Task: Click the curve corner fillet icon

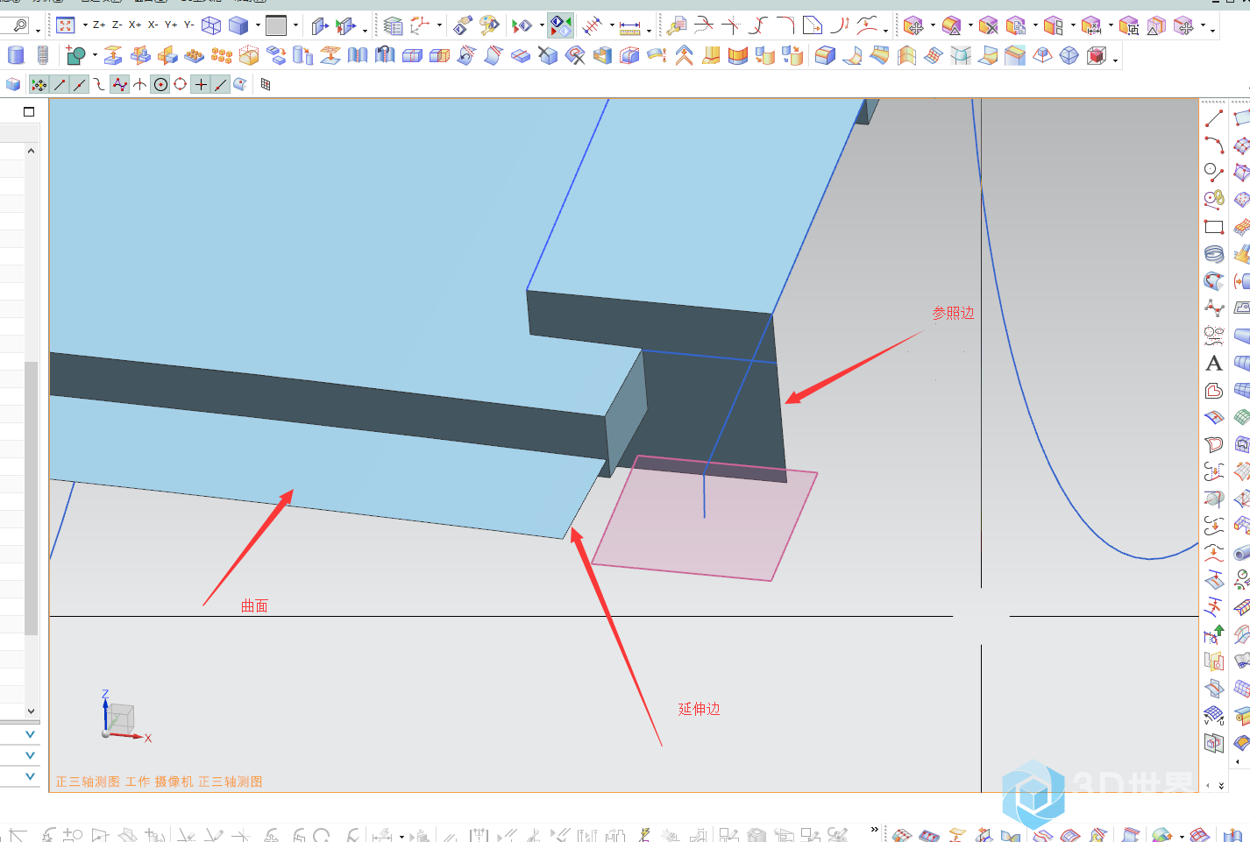Action: click(785, 25)
